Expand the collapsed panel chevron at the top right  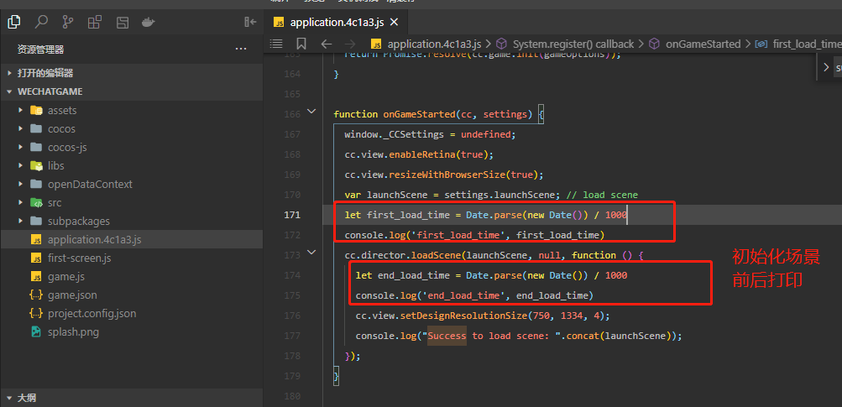click(826, 68)
